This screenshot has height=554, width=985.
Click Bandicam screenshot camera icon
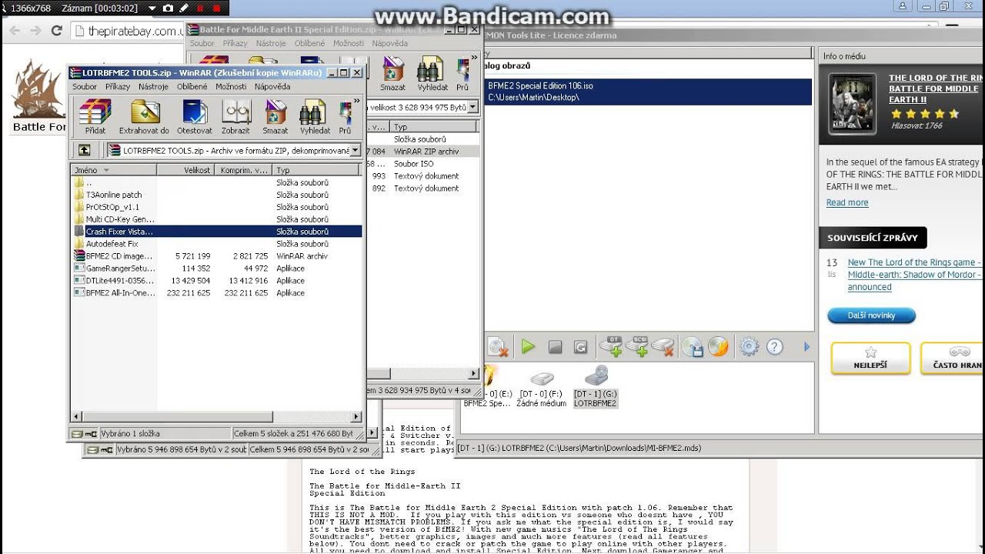point(168,8)
